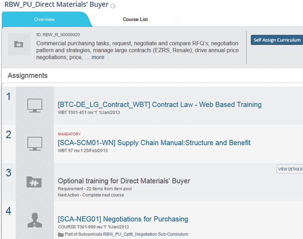Click the Self Assign Curriculum button

click(x=277, y=40)
